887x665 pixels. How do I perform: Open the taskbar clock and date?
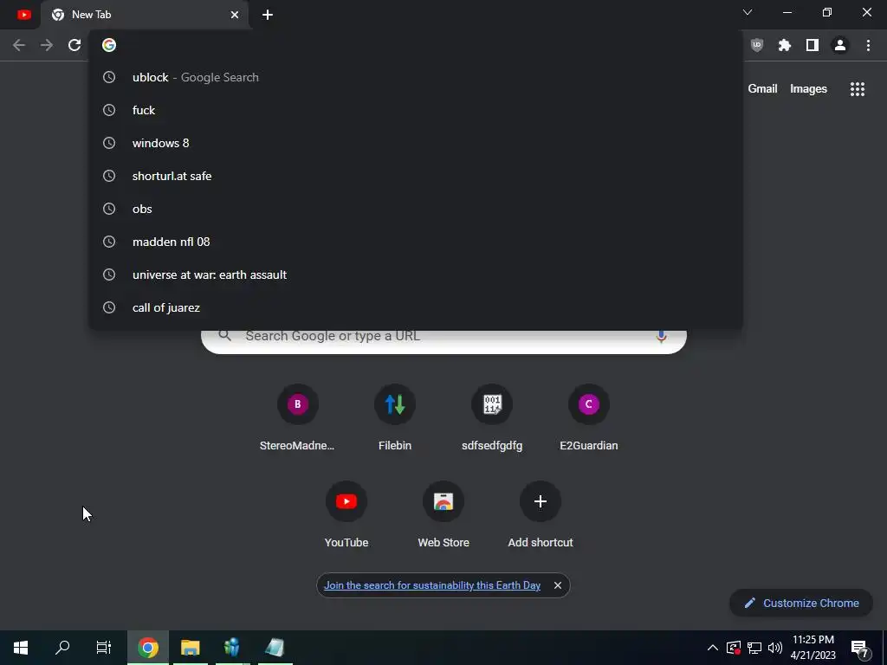pyautogui.click(x=813, y=648)
